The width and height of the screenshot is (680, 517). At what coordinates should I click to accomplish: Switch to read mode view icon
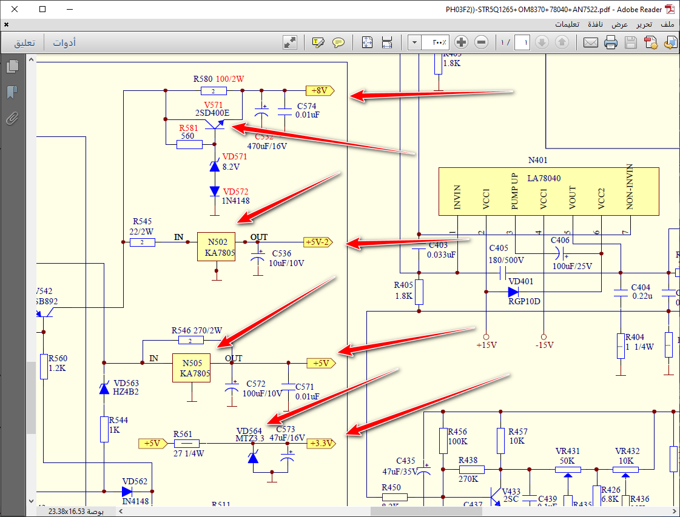coord(290,42)
